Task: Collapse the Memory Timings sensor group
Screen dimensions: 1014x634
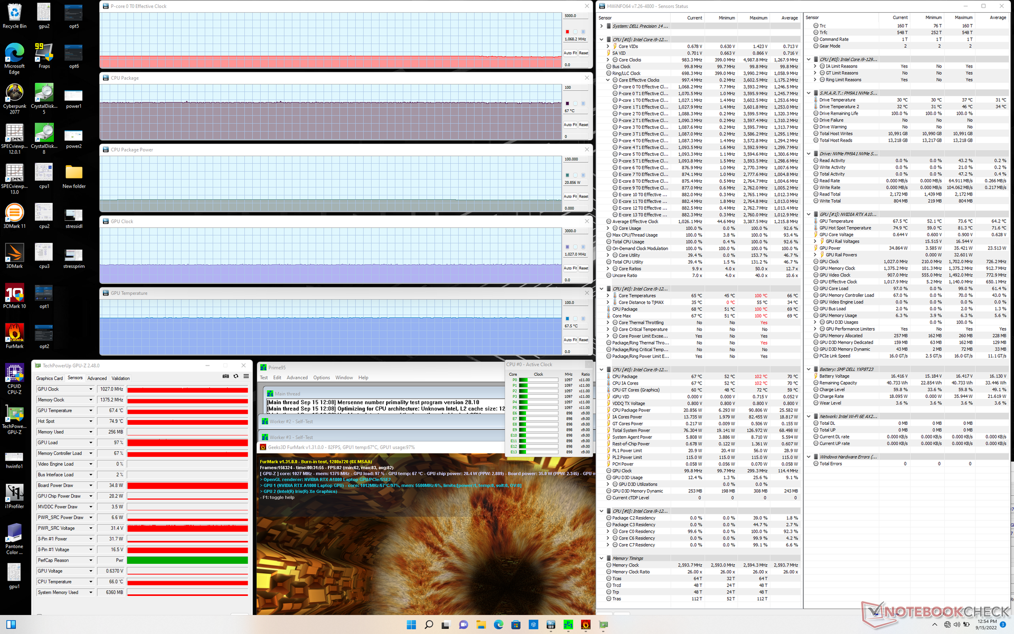Action: pos(602,558)
